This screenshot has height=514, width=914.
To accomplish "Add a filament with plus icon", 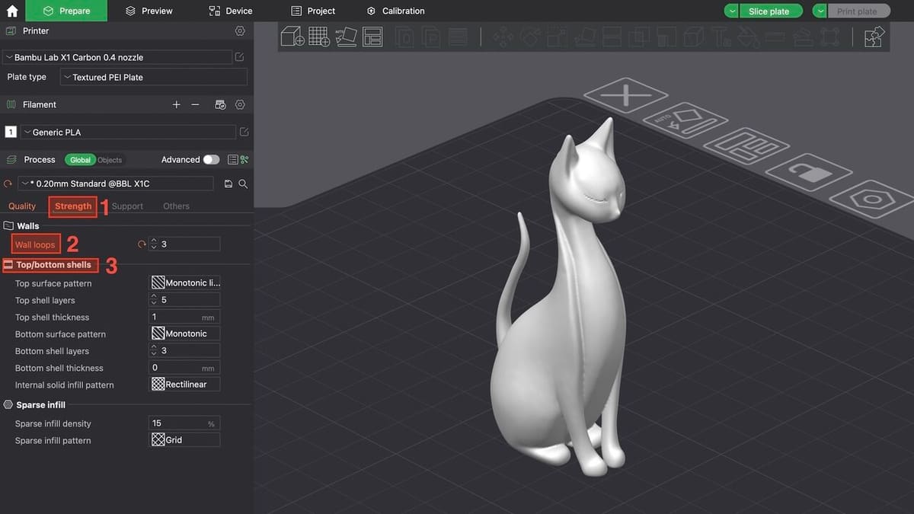I will pyautogui.click(x=177, y=104).
